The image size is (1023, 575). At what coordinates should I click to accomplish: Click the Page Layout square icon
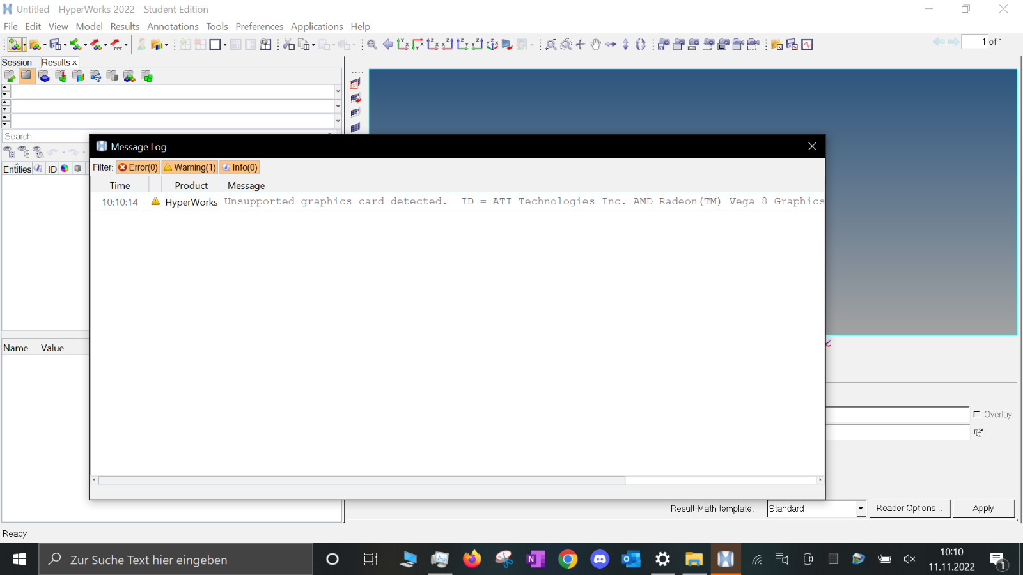click(215, 44)
